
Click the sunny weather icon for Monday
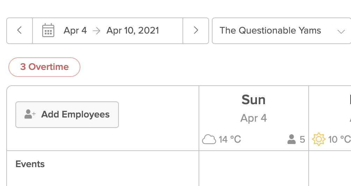pyautogui.click(x=318, y=139)
